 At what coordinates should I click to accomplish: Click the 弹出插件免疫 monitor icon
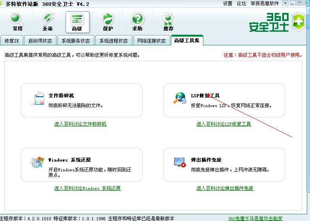tap(180, 162)
